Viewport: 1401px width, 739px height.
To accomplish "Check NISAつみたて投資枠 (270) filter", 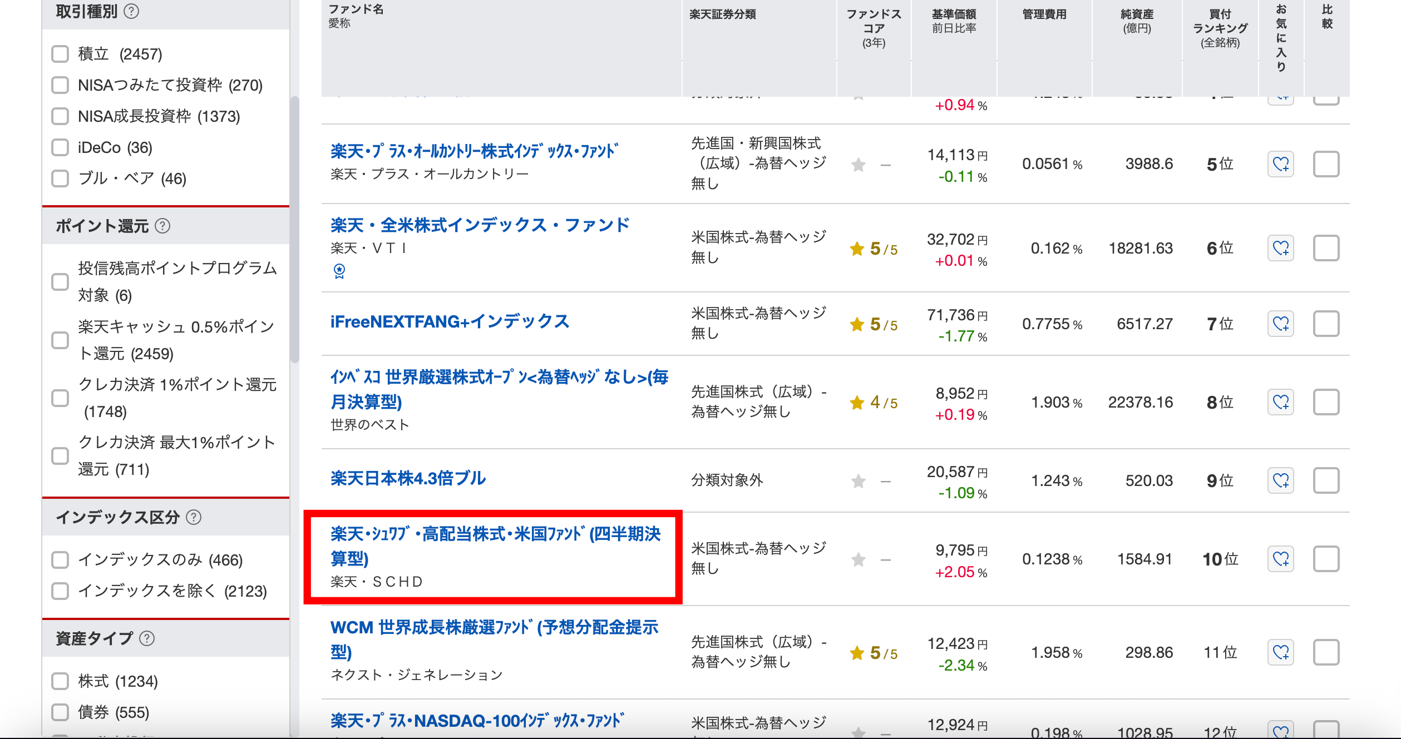I will (60, 85).
